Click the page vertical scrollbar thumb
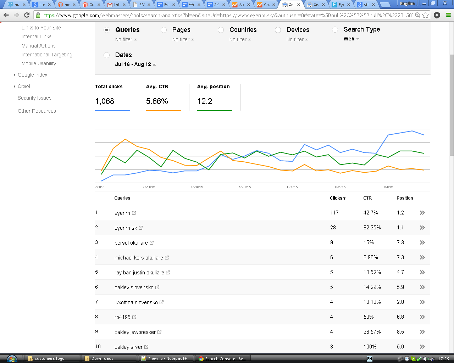 452,105
